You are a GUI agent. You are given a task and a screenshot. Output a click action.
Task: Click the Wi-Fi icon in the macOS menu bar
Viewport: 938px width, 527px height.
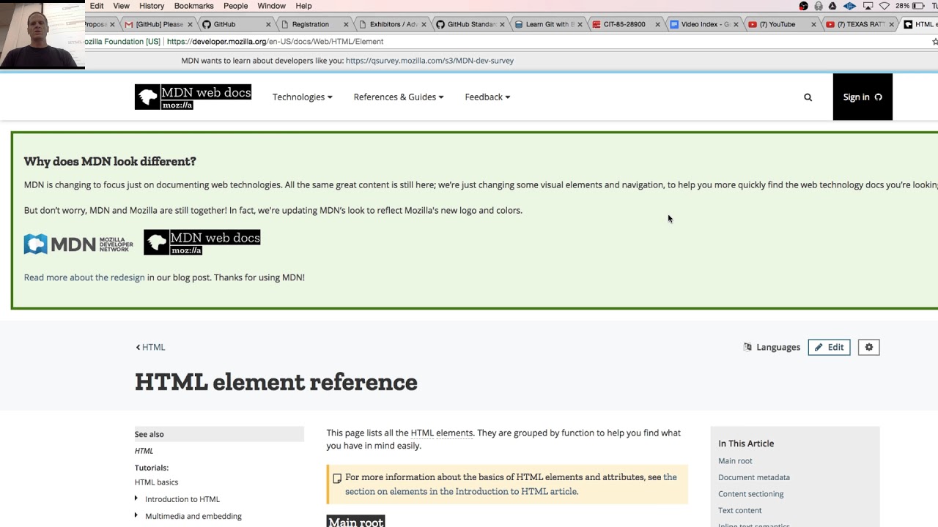tap(884, 6)
